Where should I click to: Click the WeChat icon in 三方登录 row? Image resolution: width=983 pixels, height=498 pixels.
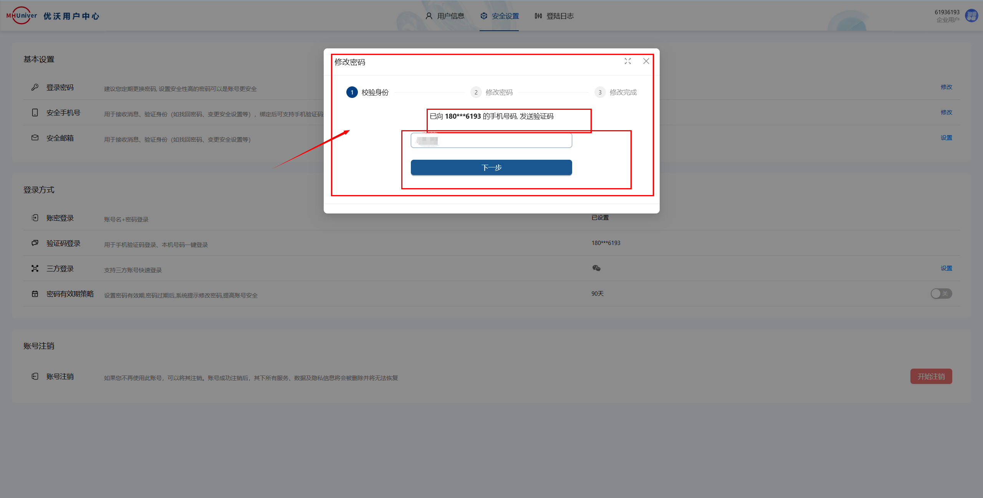coord(596,268)
